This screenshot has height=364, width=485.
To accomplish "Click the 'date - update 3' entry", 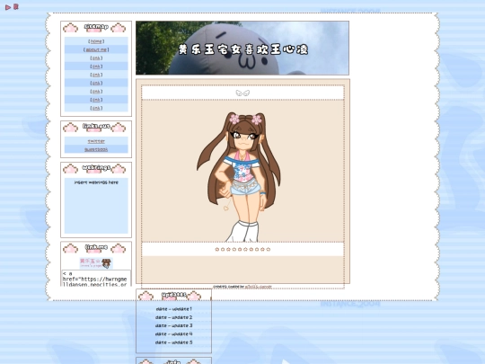I will click(174, 325).
